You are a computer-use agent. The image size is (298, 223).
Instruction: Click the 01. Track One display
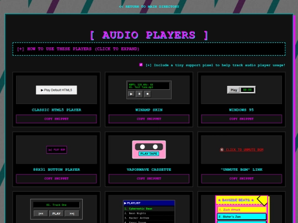click(56, 205)
